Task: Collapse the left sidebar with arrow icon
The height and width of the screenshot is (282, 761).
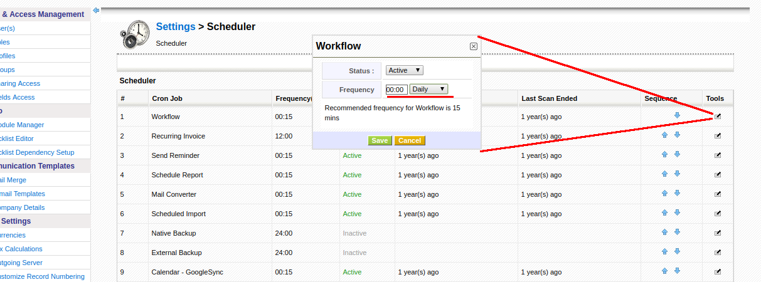Action: tap(96, 10)
